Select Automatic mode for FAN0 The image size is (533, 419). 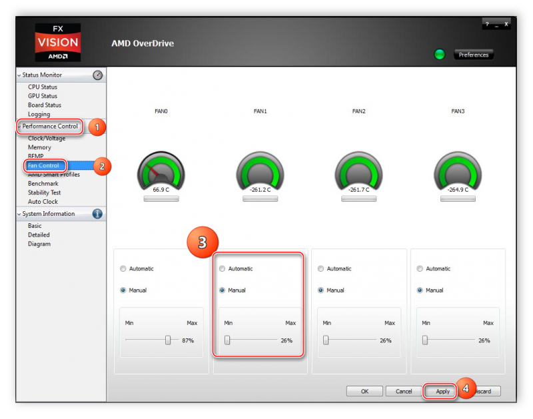(123, 269)
